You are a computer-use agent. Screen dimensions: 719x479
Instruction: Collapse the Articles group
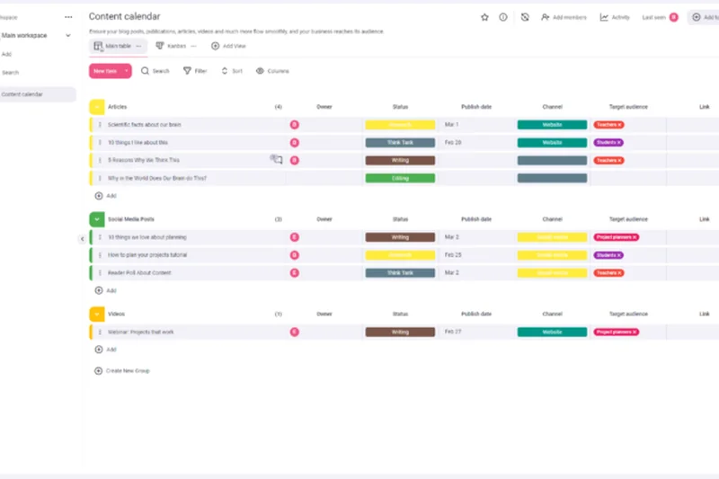tap(96, 107)
